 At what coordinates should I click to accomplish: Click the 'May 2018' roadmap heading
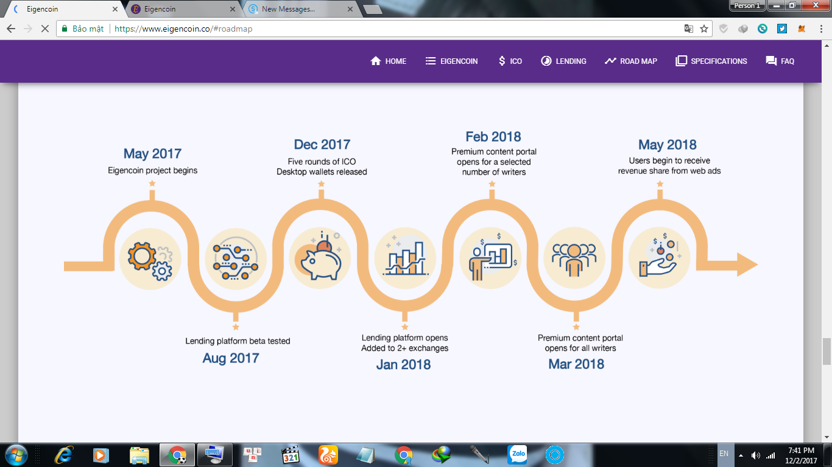[x=668, y=145]
